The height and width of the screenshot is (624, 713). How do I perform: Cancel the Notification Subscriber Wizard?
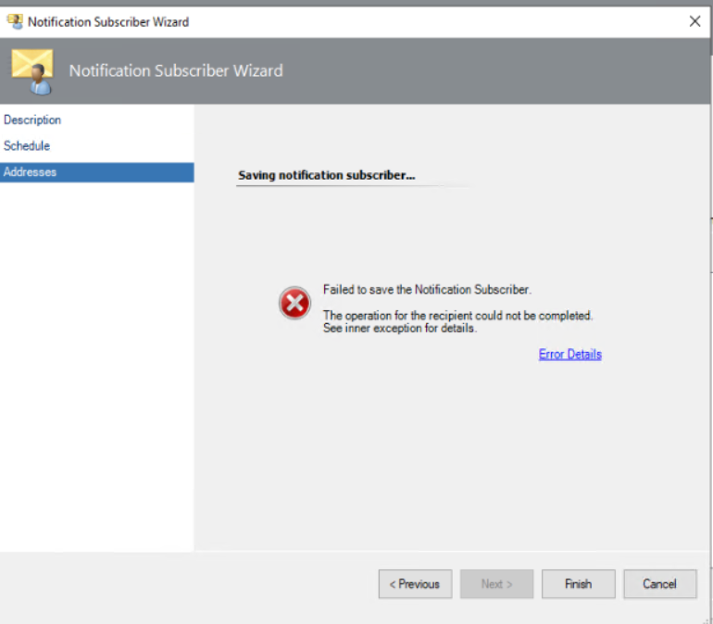[x=660, y=583]
